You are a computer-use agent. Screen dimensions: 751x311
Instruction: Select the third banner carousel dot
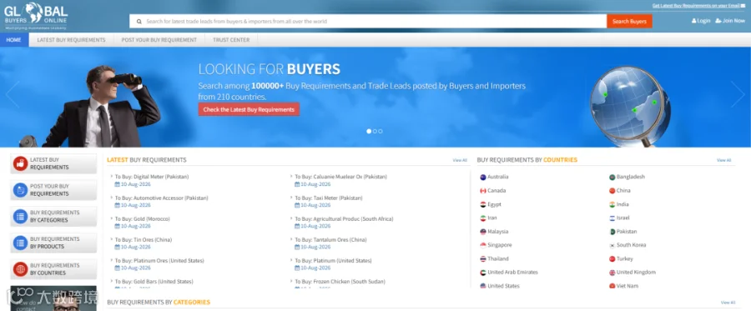coord(381,131)
